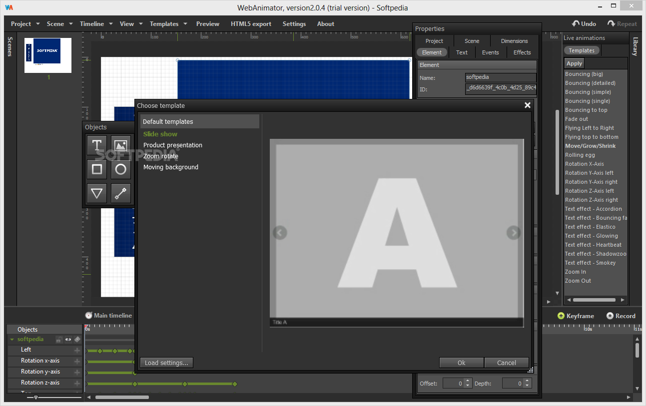
Task: Open the Scene tab in Properties
Action: [x=472, y=41]
